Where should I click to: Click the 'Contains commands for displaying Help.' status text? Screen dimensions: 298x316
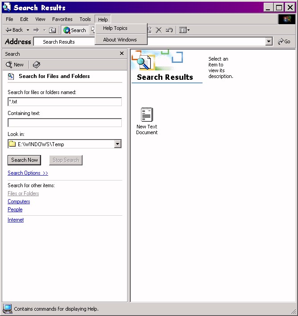(x=56, y=309)
